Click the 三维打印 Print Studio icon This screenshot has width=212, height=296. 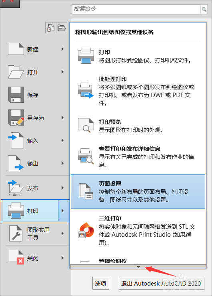[86, 230]
